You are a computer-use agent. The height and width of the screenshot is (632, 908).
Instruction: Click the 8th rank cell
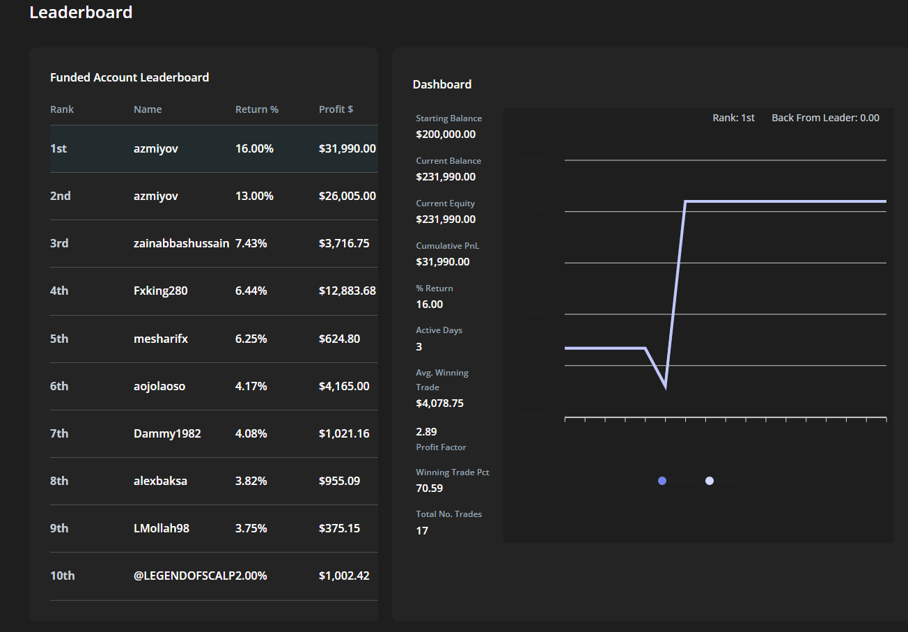click(59, 481)
